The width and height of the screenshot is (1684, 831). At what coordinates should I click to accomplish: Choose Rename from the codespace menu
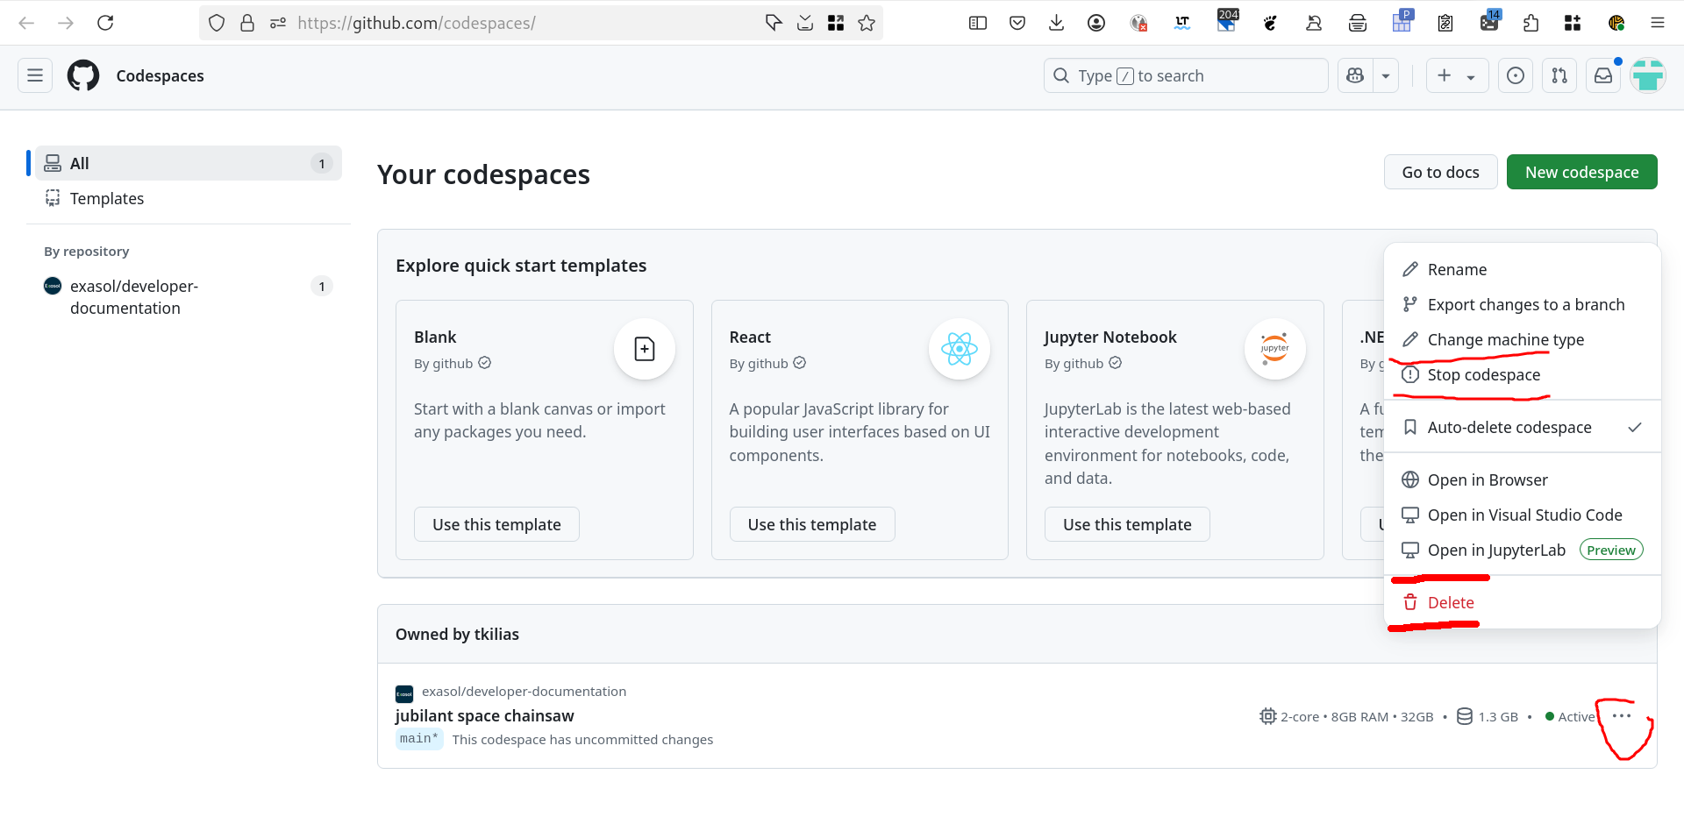pyautogui.click(x=1523, y=269)
